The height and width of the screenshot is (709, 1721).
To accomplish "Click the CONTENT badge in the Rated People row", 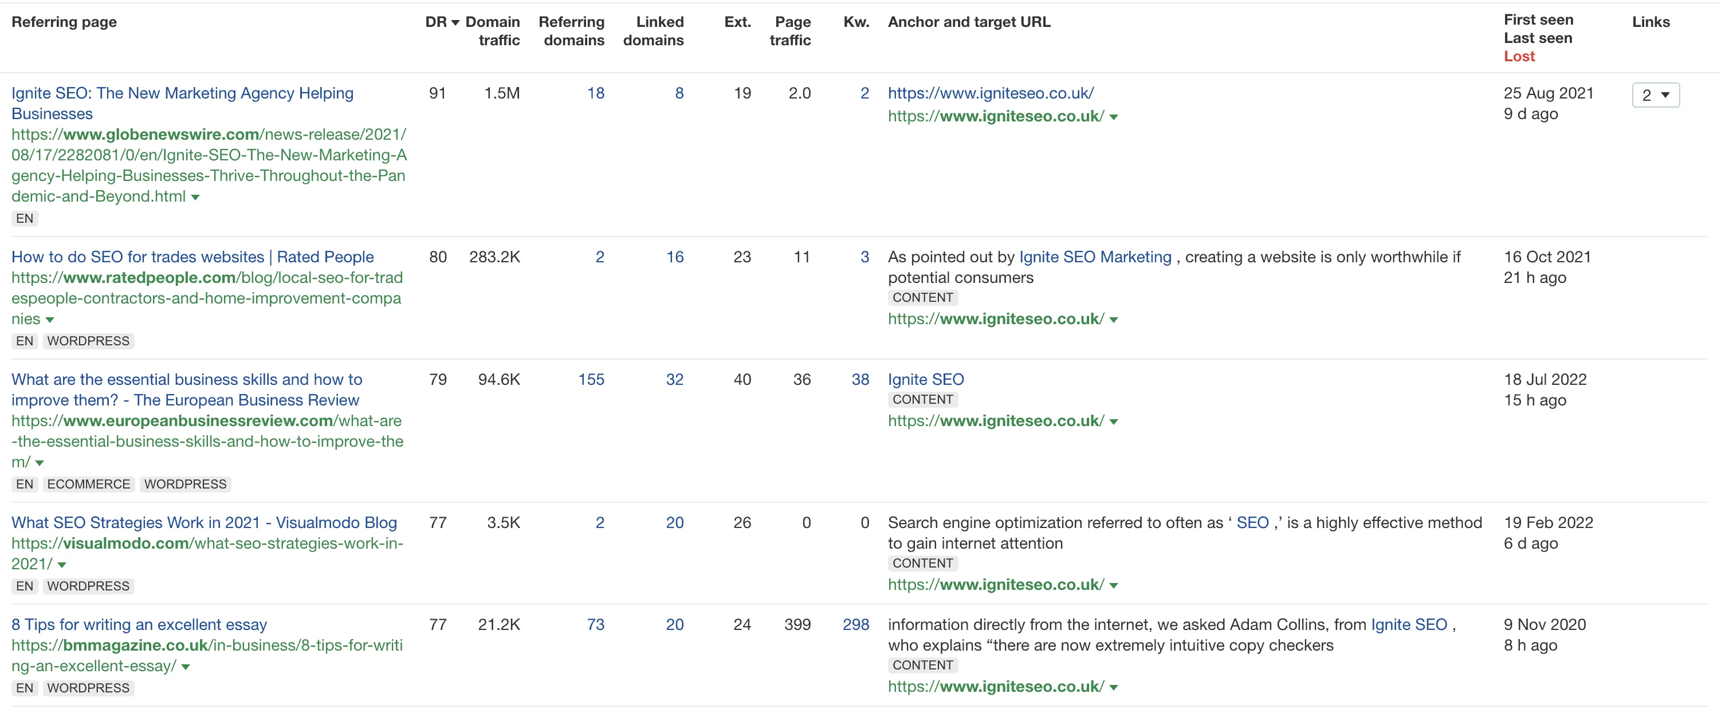I will point(922,298).
